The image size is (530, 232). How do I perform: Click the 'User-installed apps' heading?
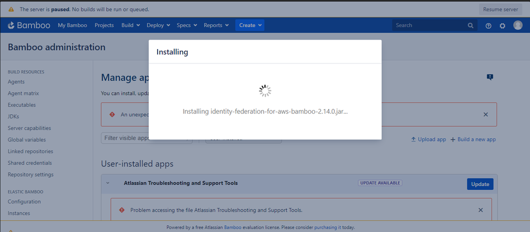pyautogui.click(x=137, y=164)
